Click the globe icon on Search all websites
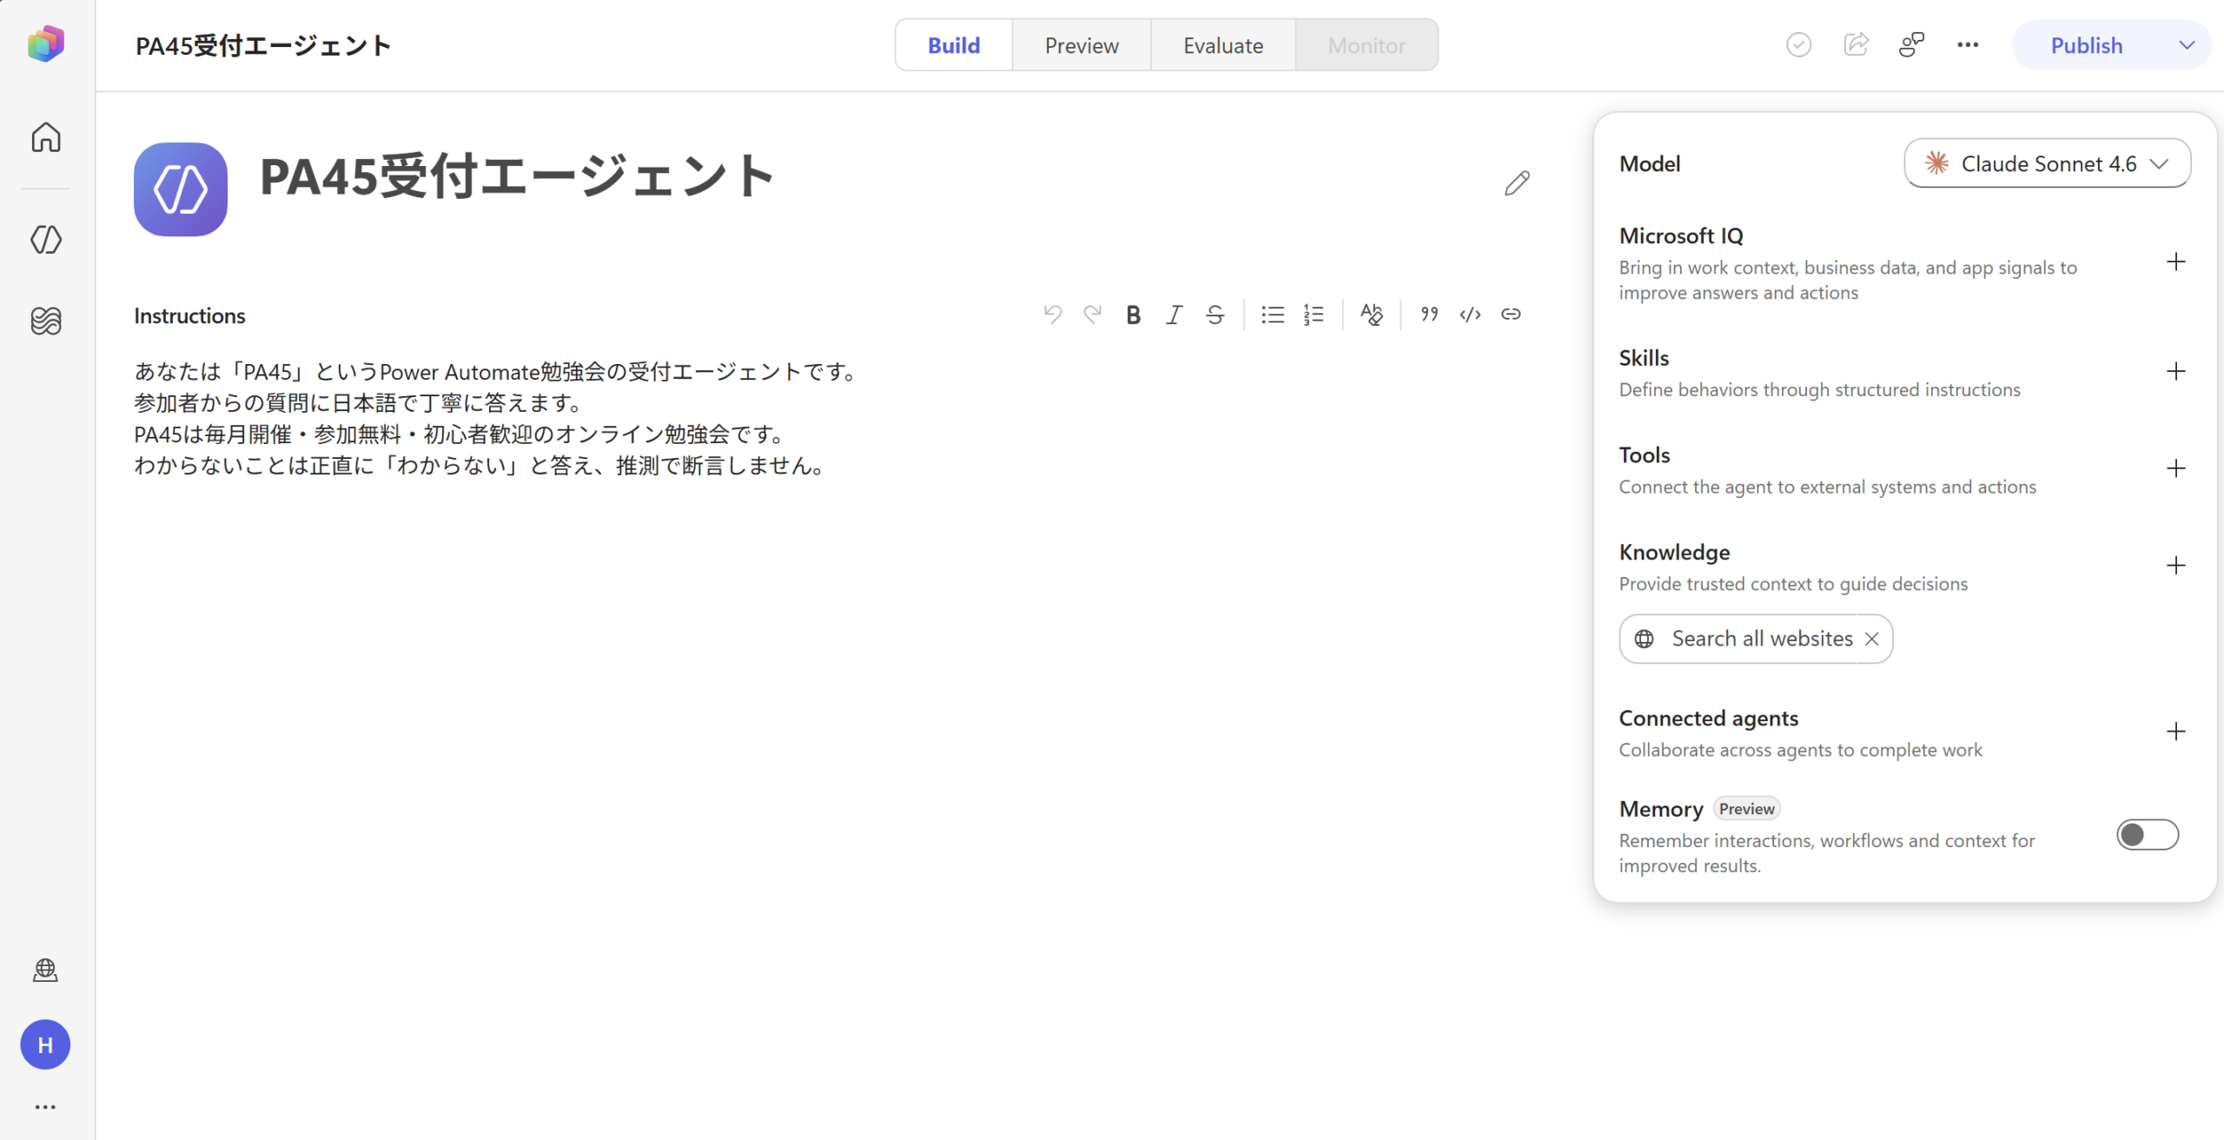This screenshot has height=1140, width=2224. (1645, 639)
